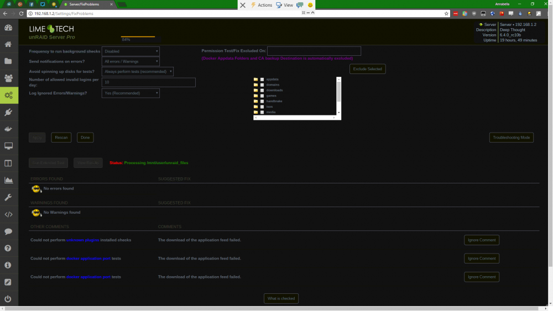The width and height of the screenshot is (553, 311).
Task: Check the games folder checkbox
Action: click(262, 96)
